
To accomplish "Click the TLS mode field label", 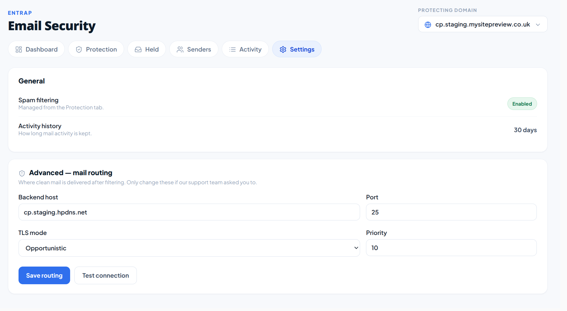I will coord(32,233).
